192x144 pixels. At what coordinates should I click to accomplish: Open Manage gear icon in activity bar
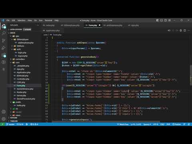[x=4, y=119]
